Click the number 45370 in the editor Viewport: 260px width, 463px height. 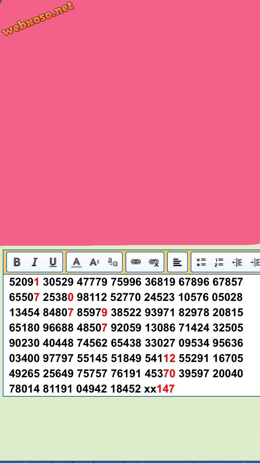click(160, 373)
